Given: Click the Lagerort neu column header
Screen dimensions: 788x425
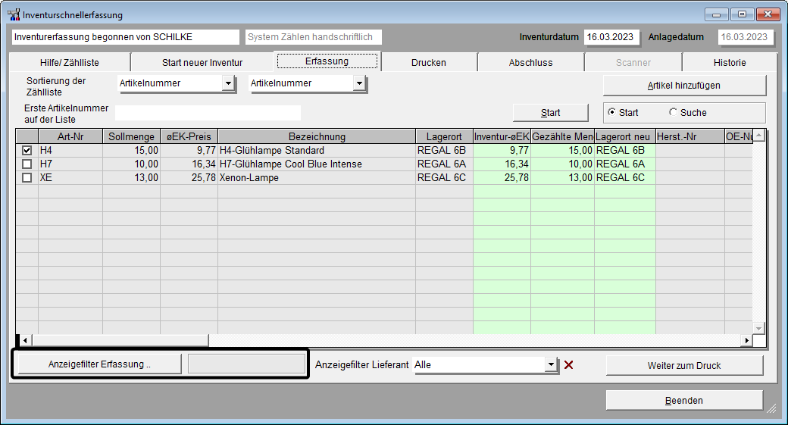Looking at the screenshot, I should pyautogui.click(x=625, y=136).
